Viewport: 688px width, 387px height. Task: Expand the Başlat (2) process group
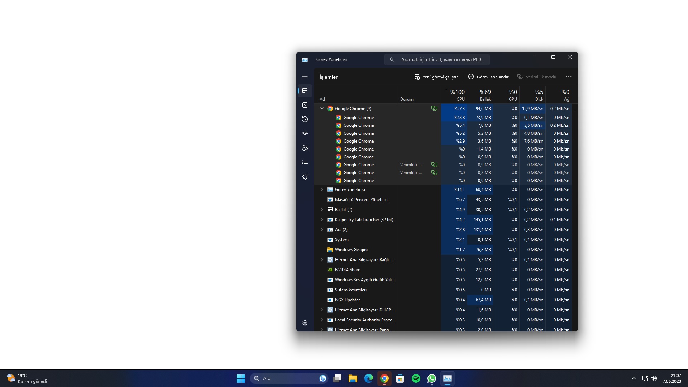[x=322, y=210]
